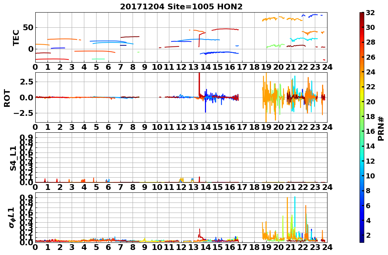Click the red S4_L1 spike near hour 13.5
Viewport: 388px width, 255px height.
[199, 179]
